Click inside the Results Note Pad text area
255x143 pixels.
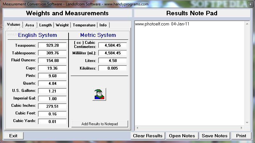(x=189, y=73)
